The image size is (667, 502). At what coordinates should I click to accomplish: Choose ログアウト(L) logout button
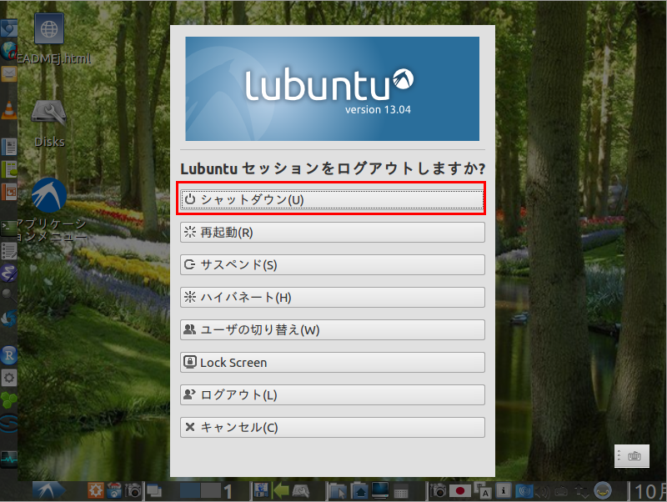332,394
